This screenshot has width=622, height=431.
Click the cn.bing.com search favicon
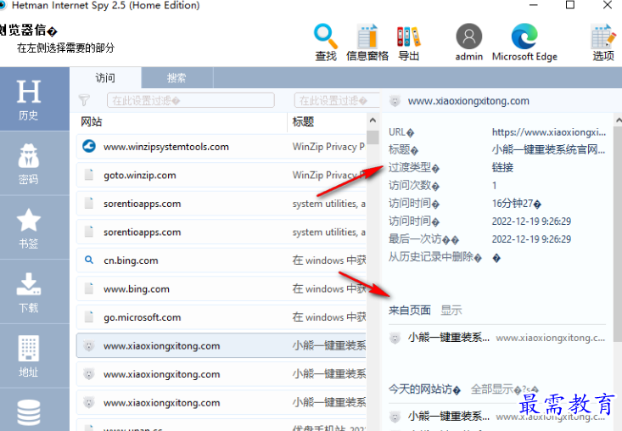[89, 260]
